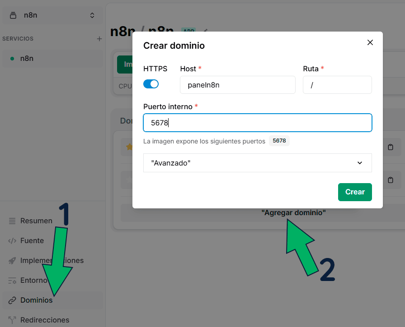This screenshot has width=405, height=327.
Task: Close the Crear dominio dialog
Action: pos(370,42)
